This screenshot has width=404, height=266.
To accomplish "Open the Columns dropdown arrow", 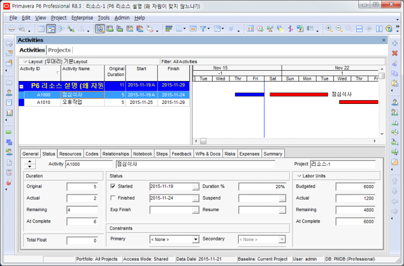I will click(x=184, y=29).
